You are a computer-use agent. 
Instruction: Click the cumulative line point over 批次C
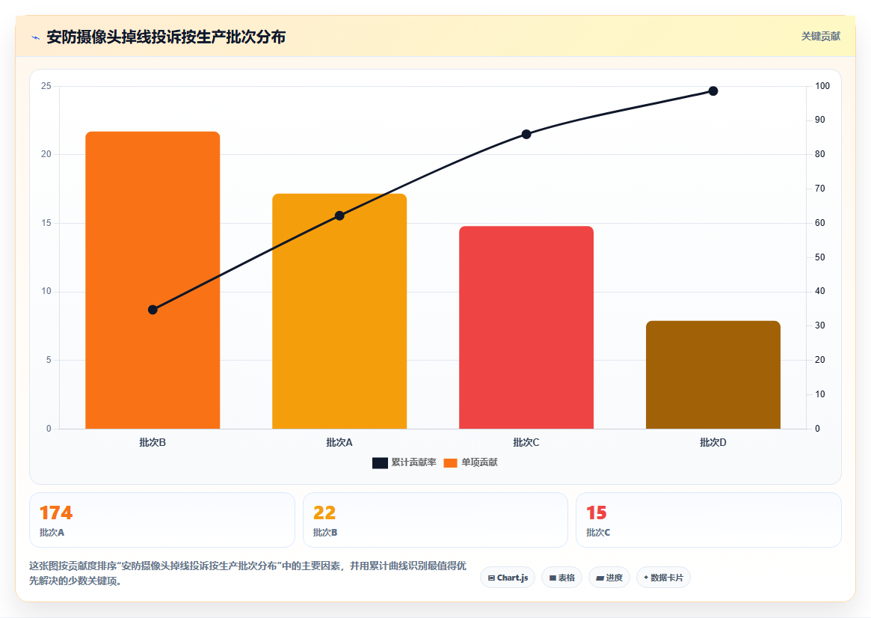(x=526, y=135)
